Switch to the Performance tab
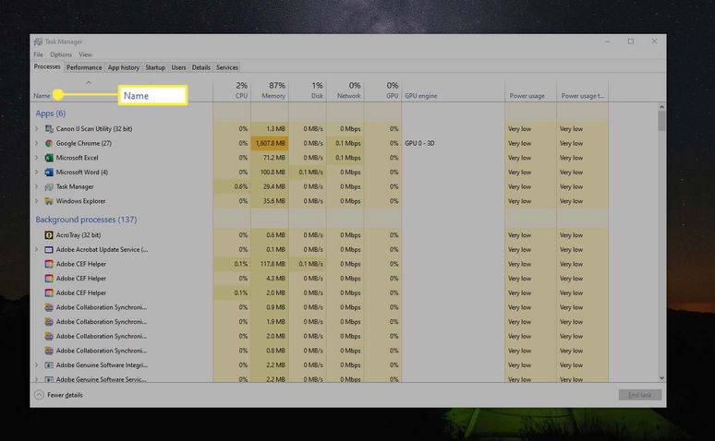The height and width of the screenshot is (441, 715). click(x=84, y=67)
